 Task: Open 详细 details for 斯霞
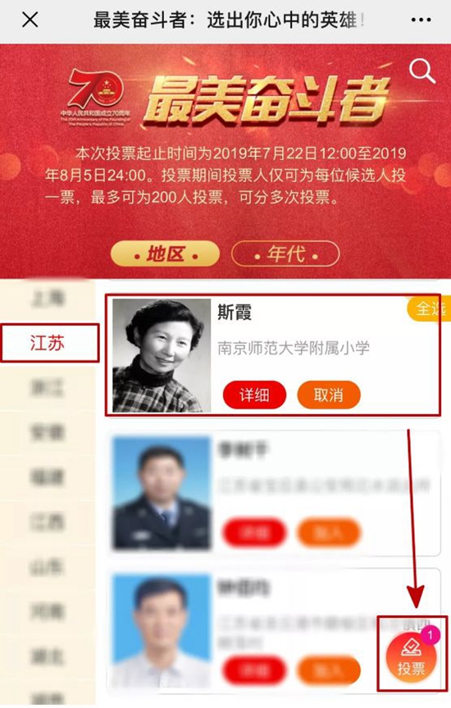pos(255,395)
